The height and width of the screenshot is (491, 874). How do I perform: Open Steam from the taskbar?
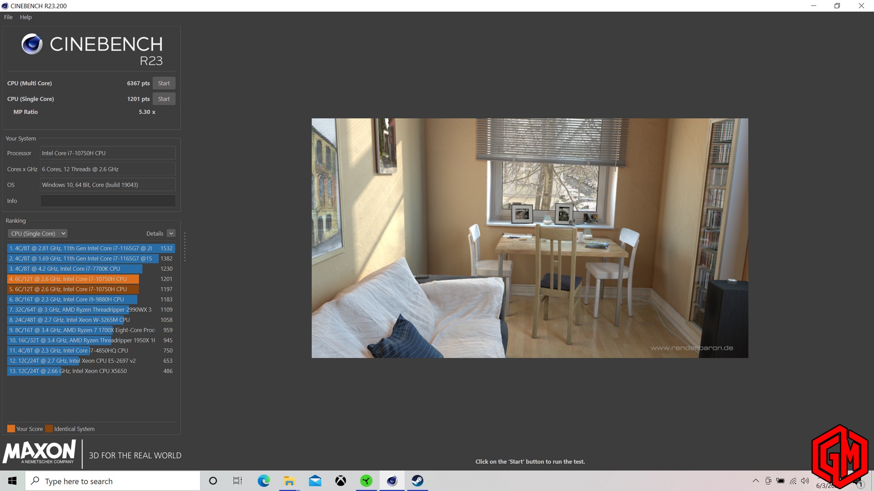click(x=417, y=481)
